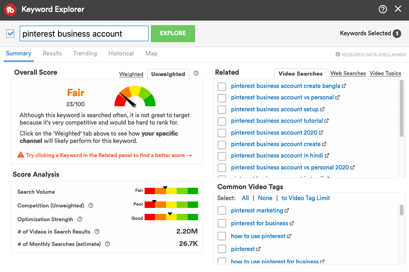The height and width of the screenshot is (272, 409).
Task: Check the 'pinterest marketing' tag checkbox
Action: (222, 210)
